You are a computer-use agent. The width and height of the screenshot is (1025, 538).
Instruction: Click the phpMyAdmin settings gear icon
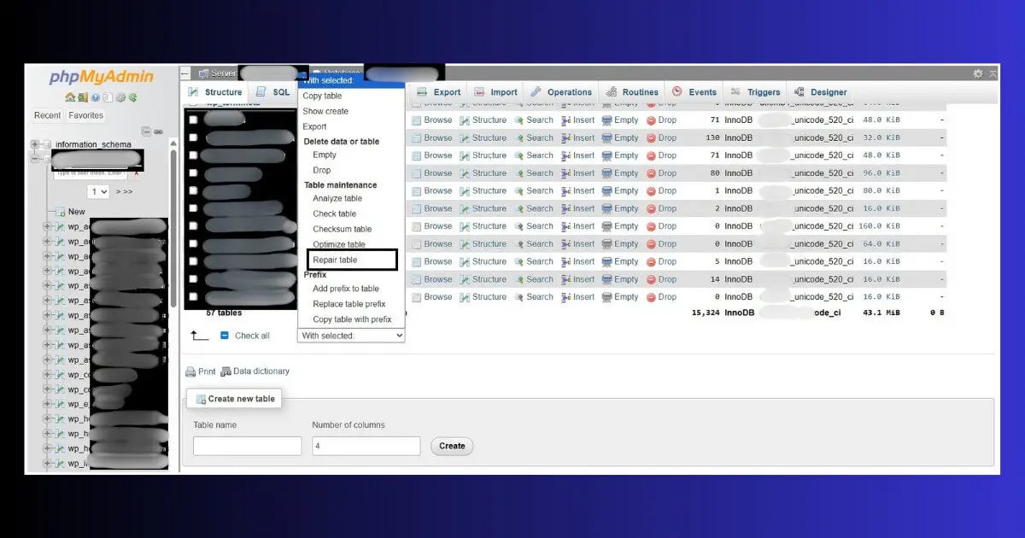[x=120, y=96]
